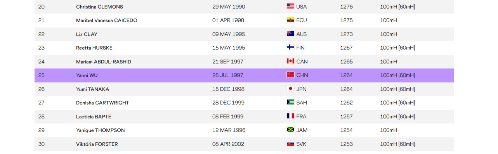The height and width of the screenshot is (154, 498).
Task: Select the highlighted Yanni WU row
Action: pyautogui.click(x=244, y=75)
